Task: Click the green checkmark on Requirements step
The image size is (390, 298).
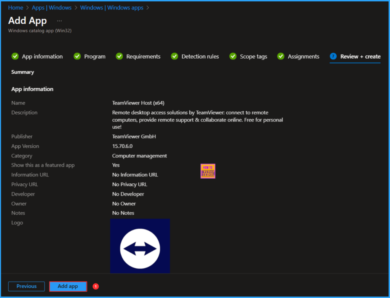Action: click(119, 56)
